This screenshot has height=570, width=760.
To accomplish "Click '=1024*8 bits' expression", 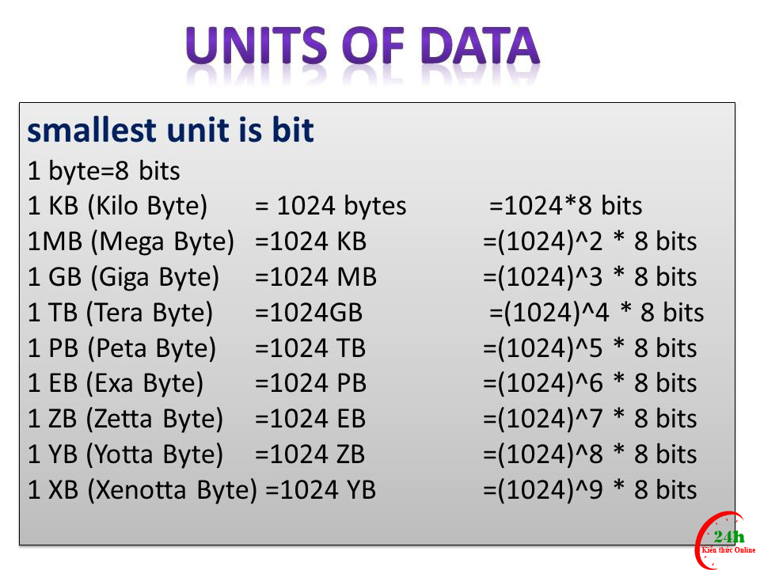I will click(x=565, y=206).
